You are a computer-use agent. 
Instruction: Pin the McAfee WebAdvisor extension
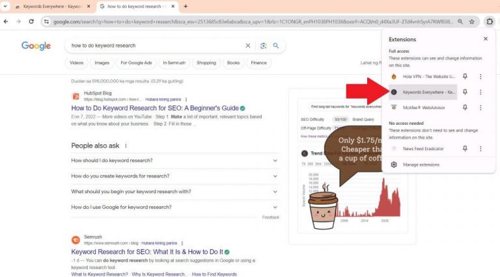pyautogui.click(x=465, y=108)
